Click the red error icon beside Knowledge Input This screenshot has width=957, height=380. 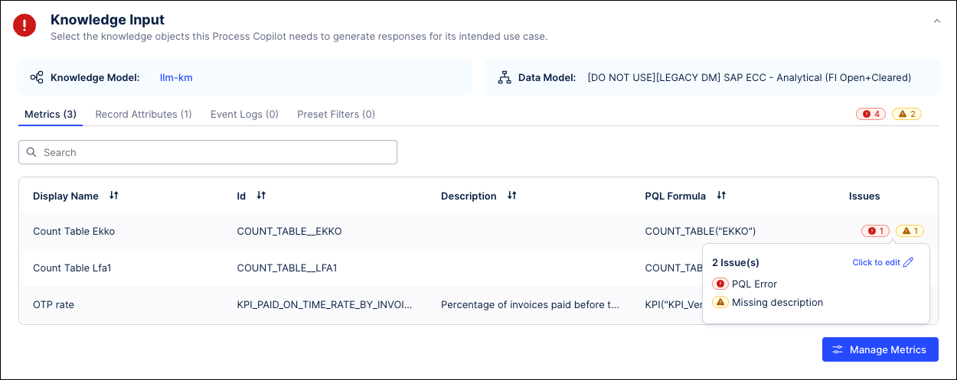[x=24, y=25]
